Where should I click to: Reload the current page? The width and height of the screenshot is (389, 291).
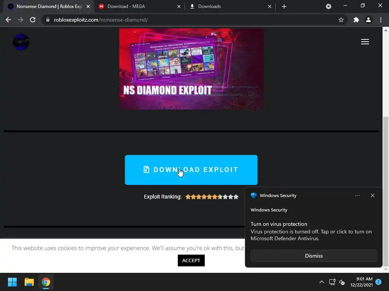[x=33, y=20]
